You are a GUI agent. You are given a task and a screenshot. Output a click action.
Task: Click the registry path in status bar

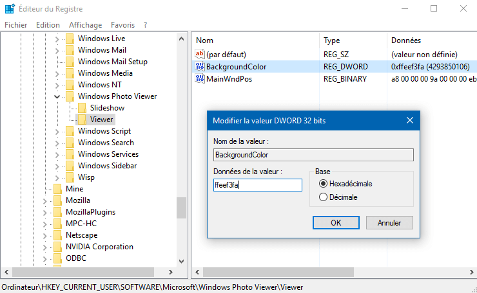[x=152, y=287]
